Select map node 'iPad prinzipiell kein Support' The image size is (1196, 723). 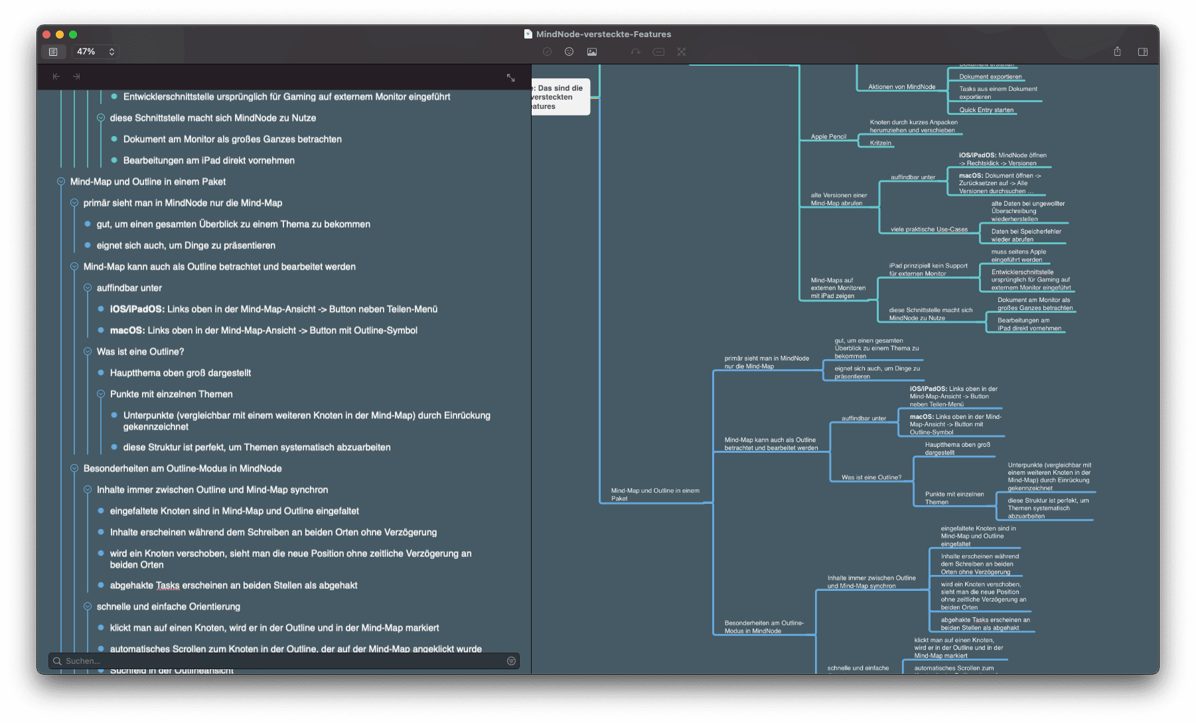(929, 270)
